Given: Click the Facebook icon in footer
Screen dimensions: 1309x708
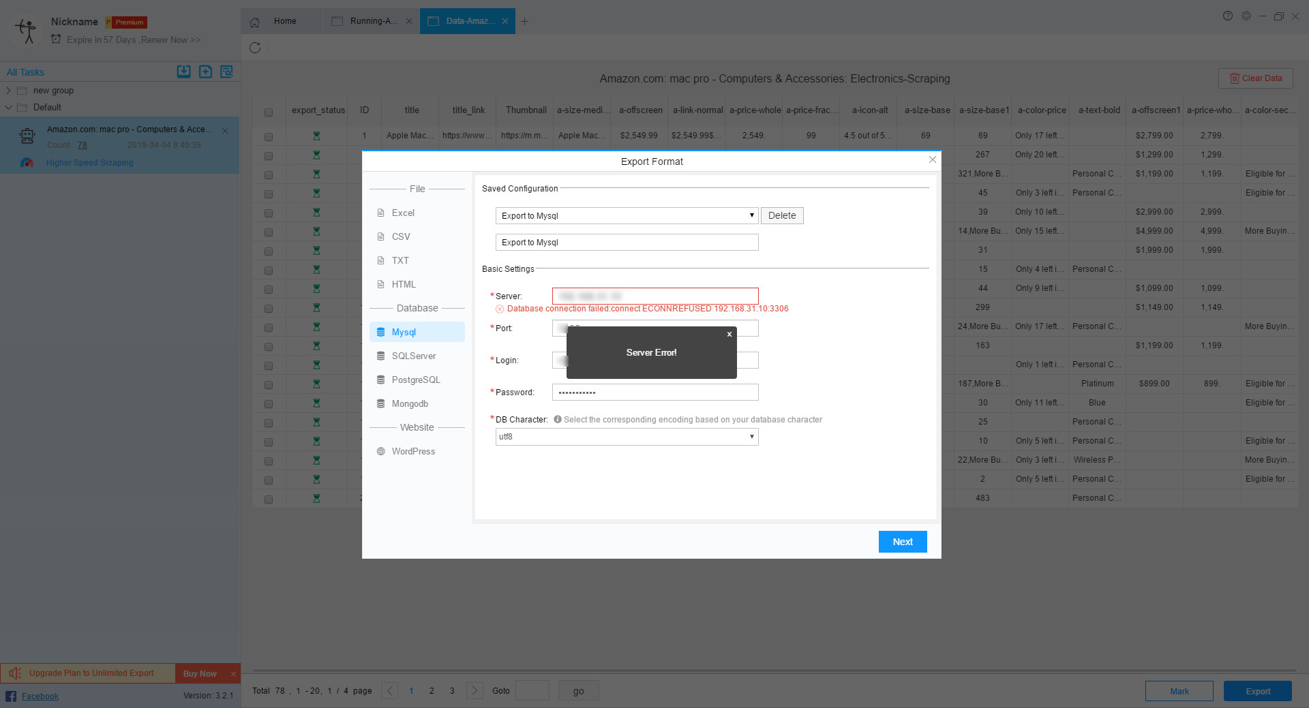Looking at the screenshot, I should [11, 696].
